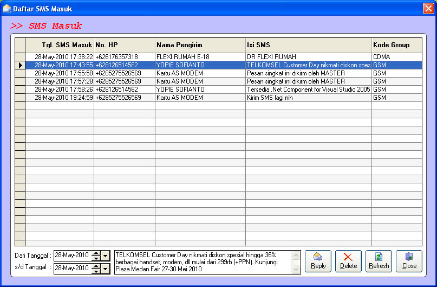Click the No. HP column header
This screenshot has height=287, width=437.
(x=124, y=45)
